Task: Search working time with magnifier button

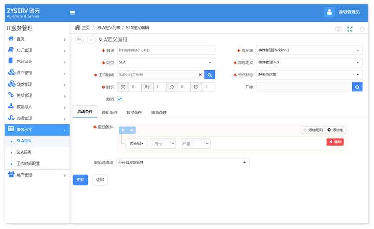Action: pyautogui.click(x=209, y=75)
